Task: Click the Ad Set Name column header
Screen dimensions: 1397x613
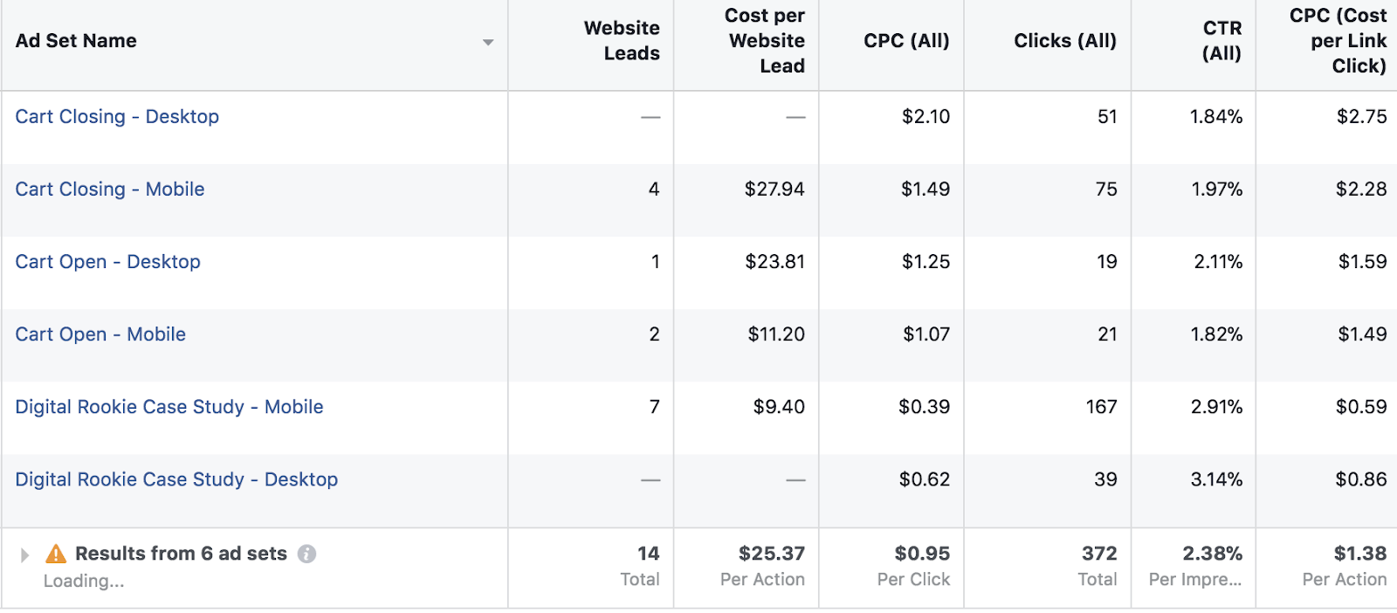Action: coord(76,41)
